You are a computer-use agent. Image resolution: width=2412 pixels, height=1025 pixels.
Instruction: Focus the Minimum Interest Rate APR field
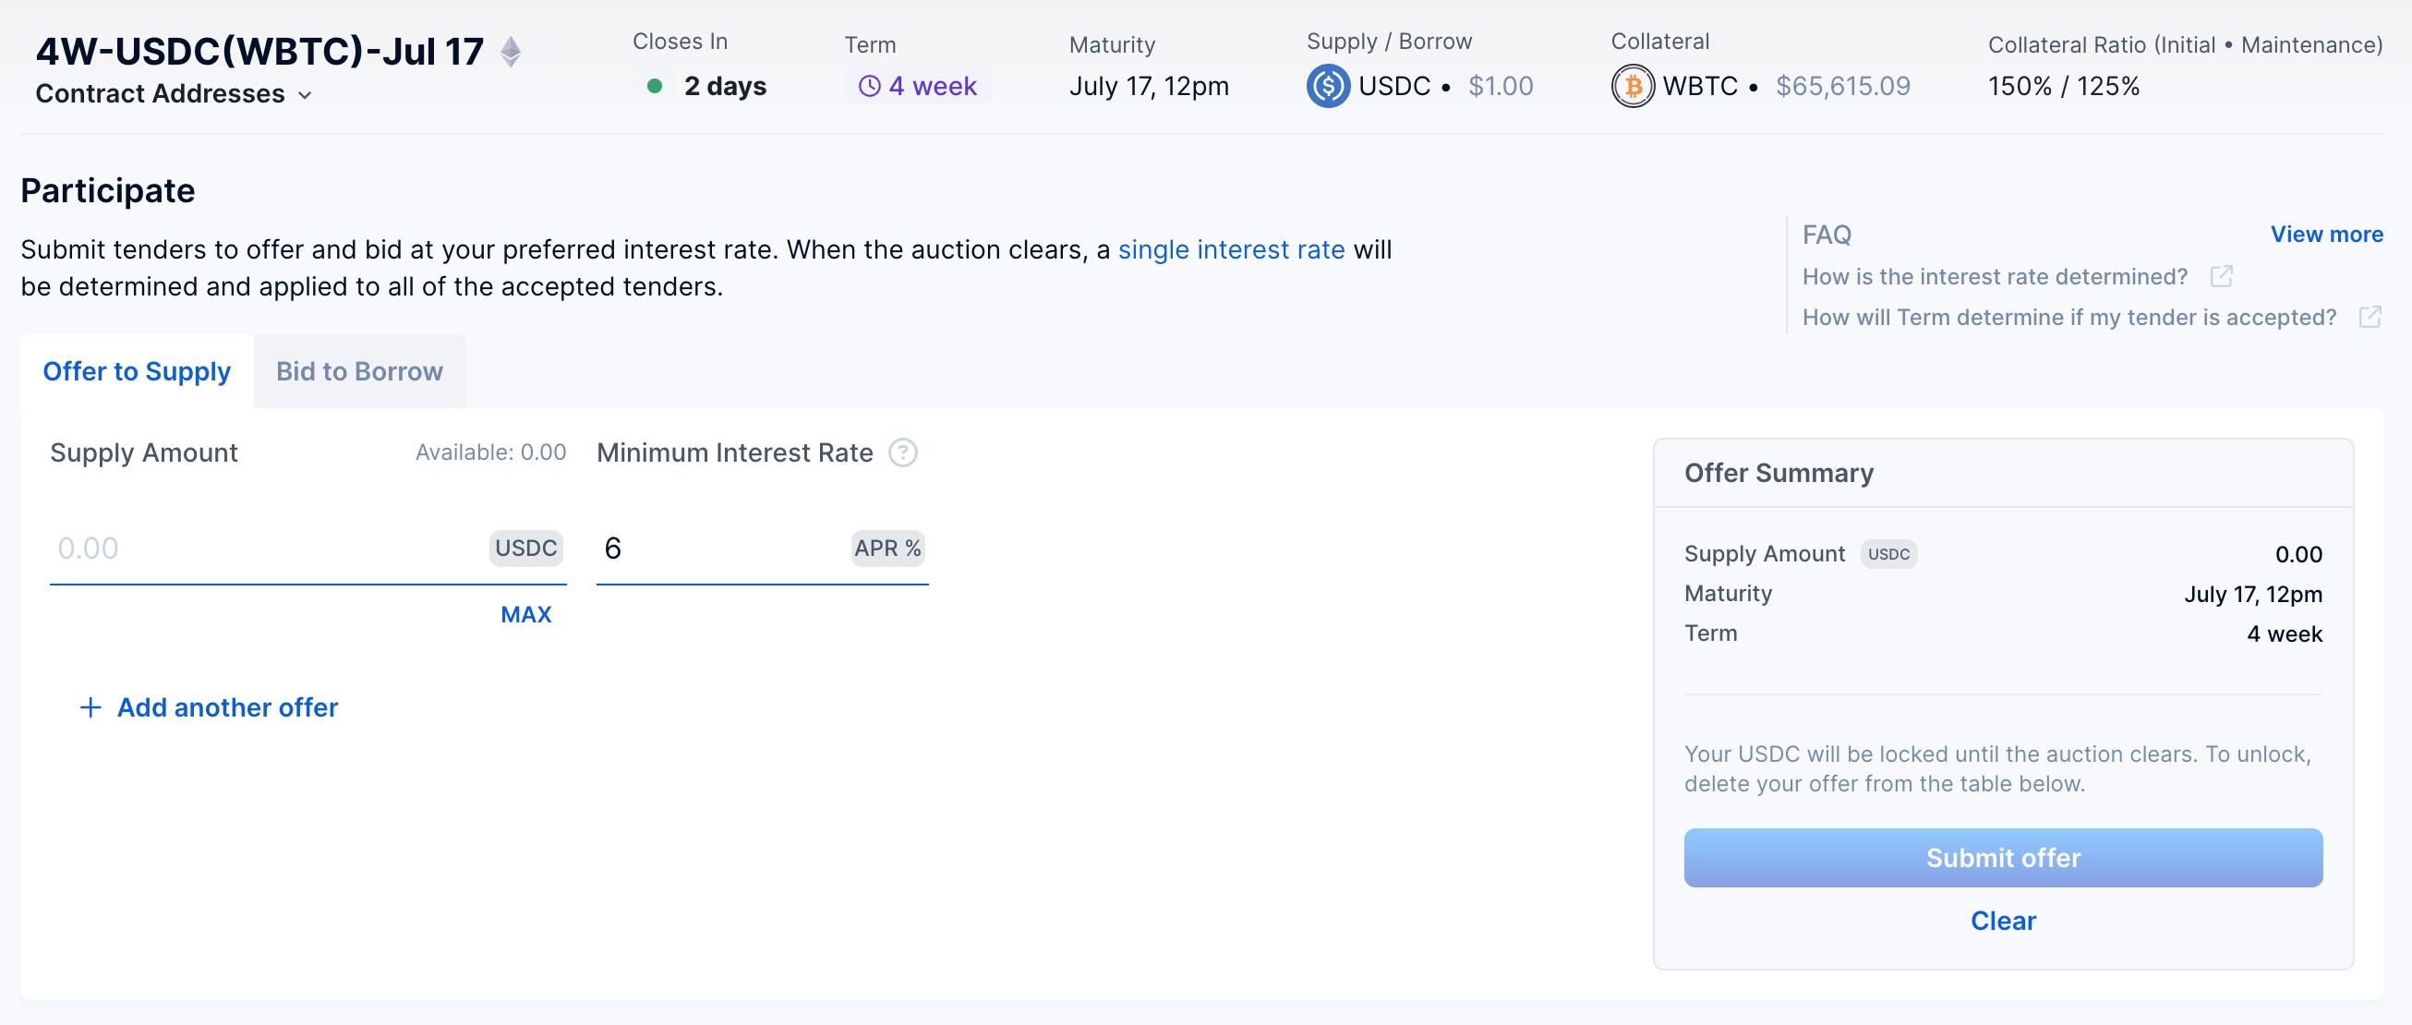point(721,549)
